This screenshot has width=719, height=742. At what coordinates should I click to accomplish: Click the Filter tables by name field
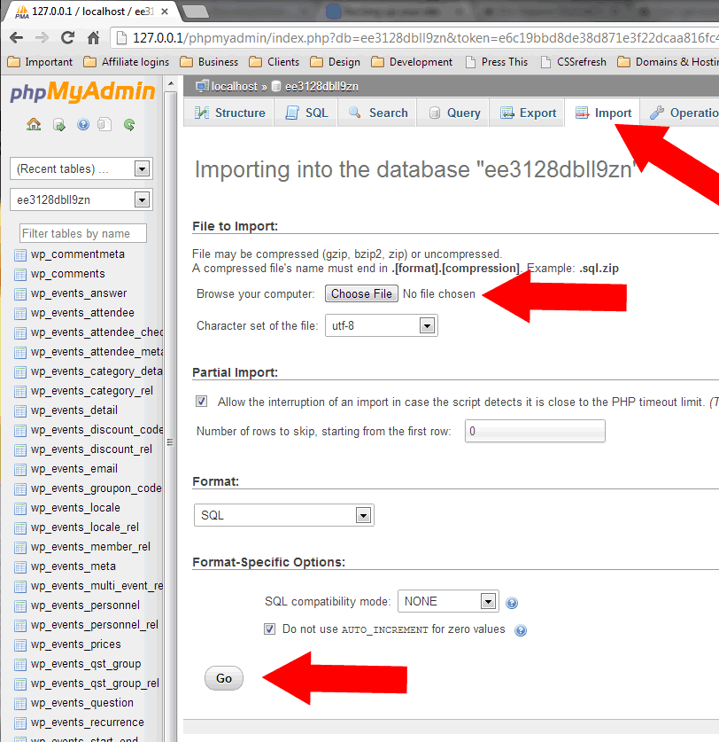[83, 233]
